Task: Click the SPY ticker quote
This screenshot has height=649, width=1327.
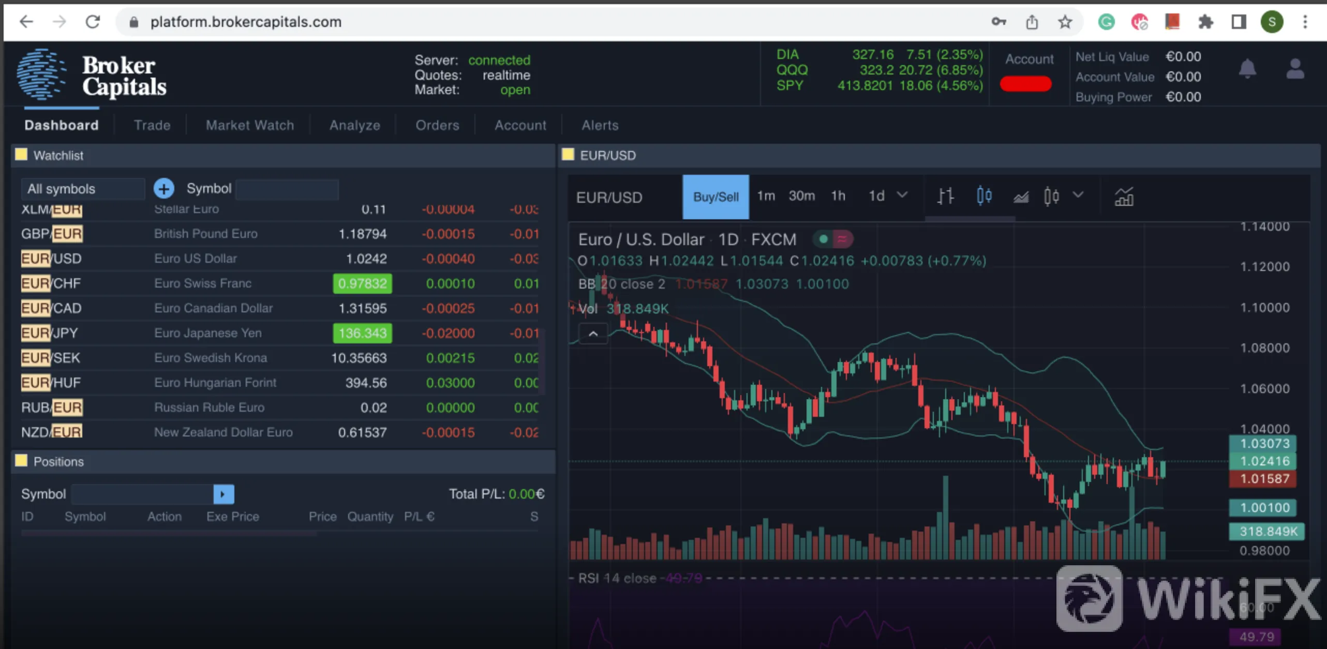Action: [879, 85]
